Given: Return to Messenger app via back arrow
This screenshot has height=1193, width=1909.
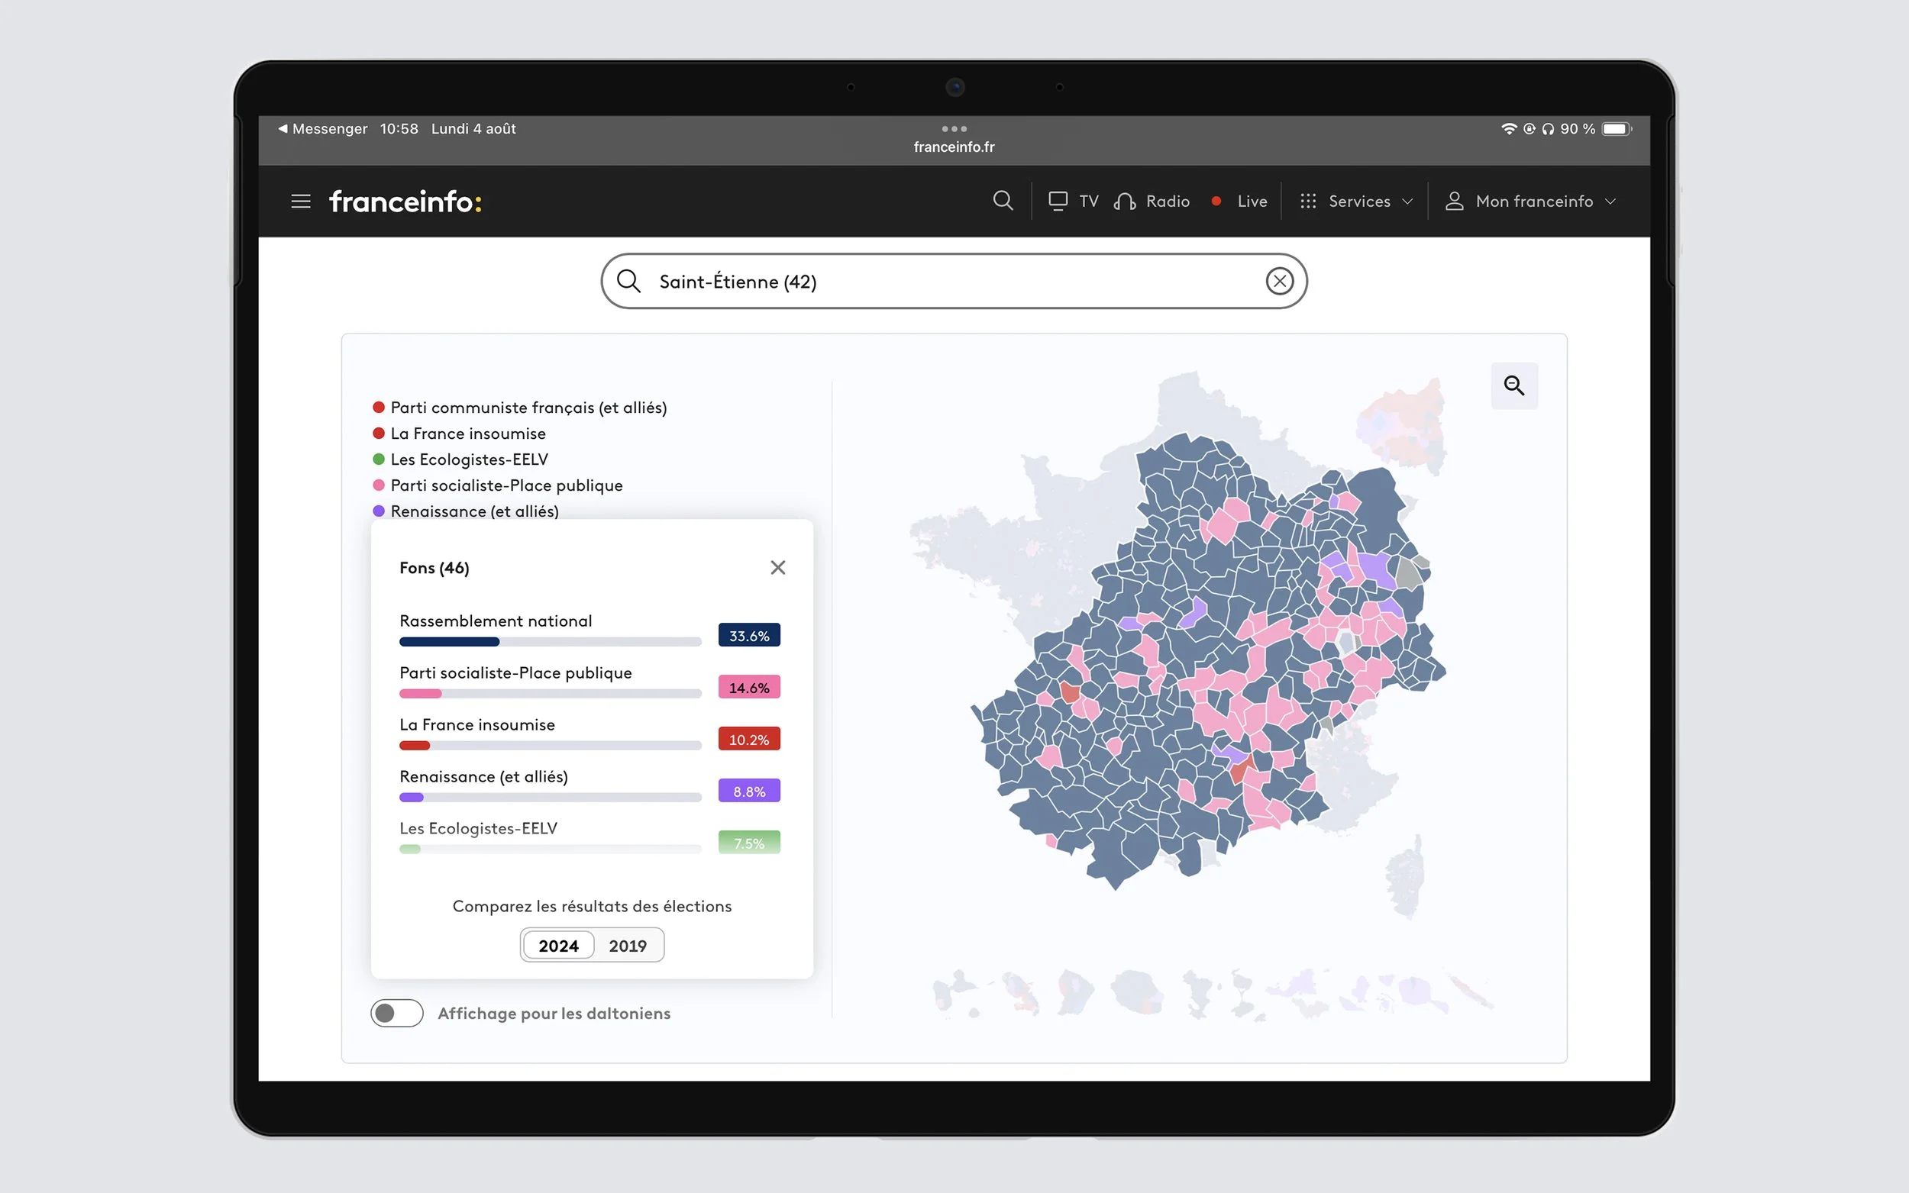Looking at the screenshot, I should 283,128.
